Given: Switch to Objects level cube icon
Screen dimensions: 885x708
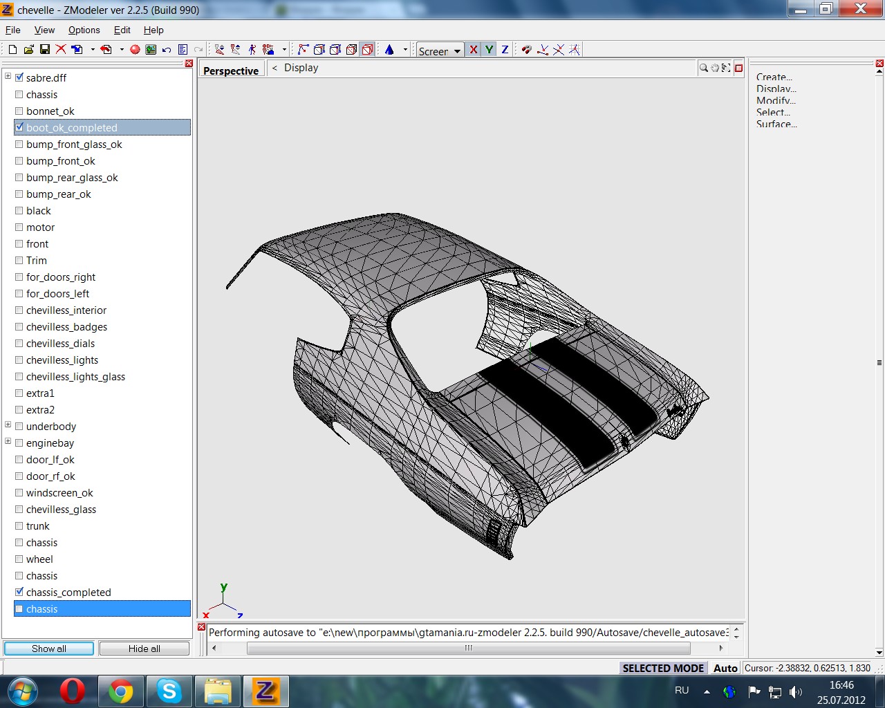Looking at the screenshot, I should [351, 49].
